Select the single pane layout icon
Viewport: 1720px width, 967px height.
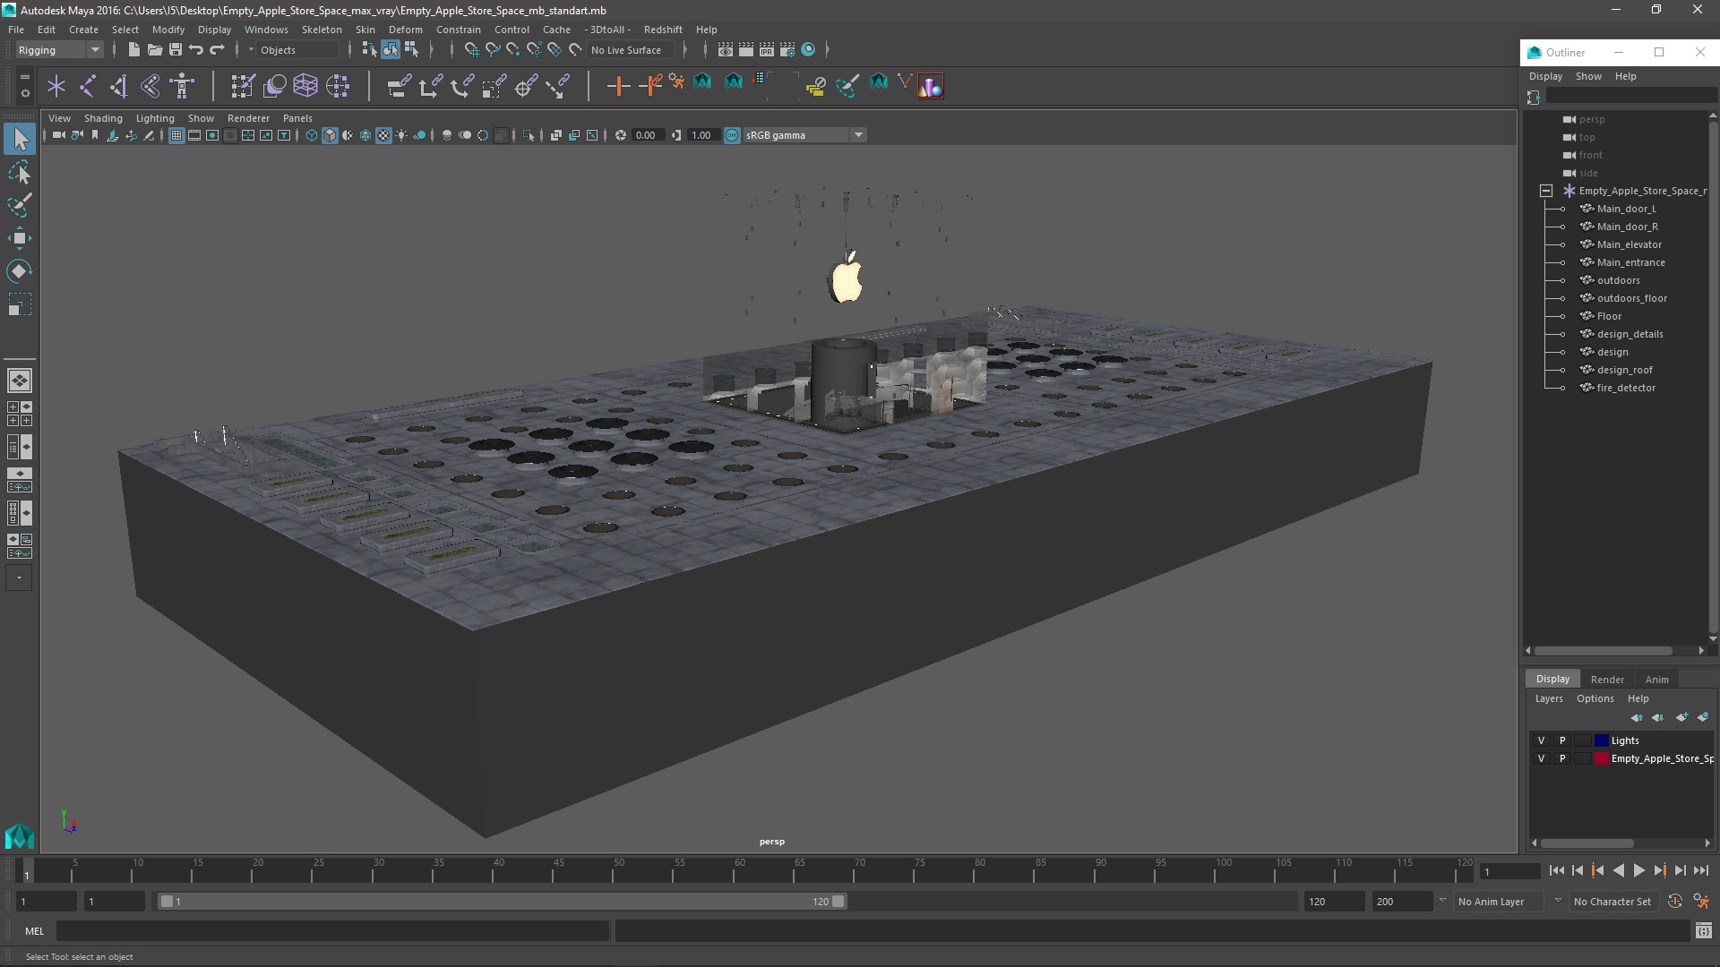pyautogui.click(x=20, y=381)
